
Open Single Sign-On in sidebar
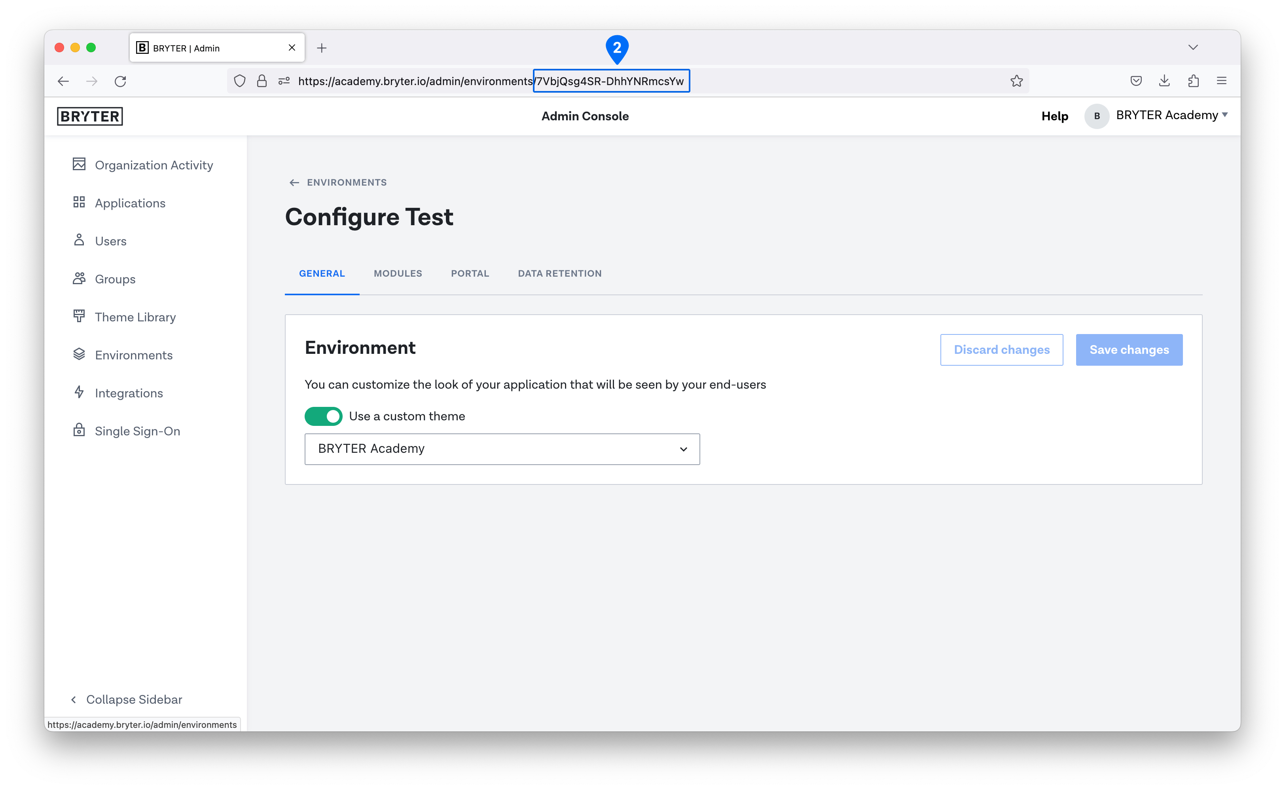point(137,431)
